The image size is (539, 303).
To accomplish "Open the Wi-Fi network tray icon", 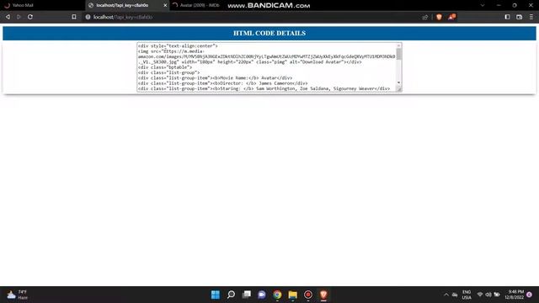I will click(480, 295).
